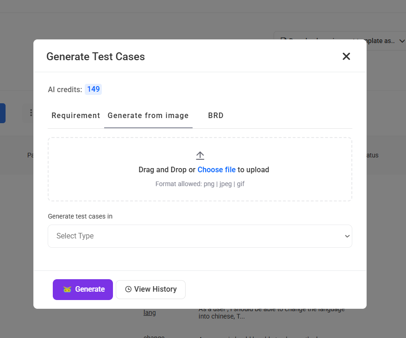Click the three-dot menu icon behind dialog

tap(31, 113)
